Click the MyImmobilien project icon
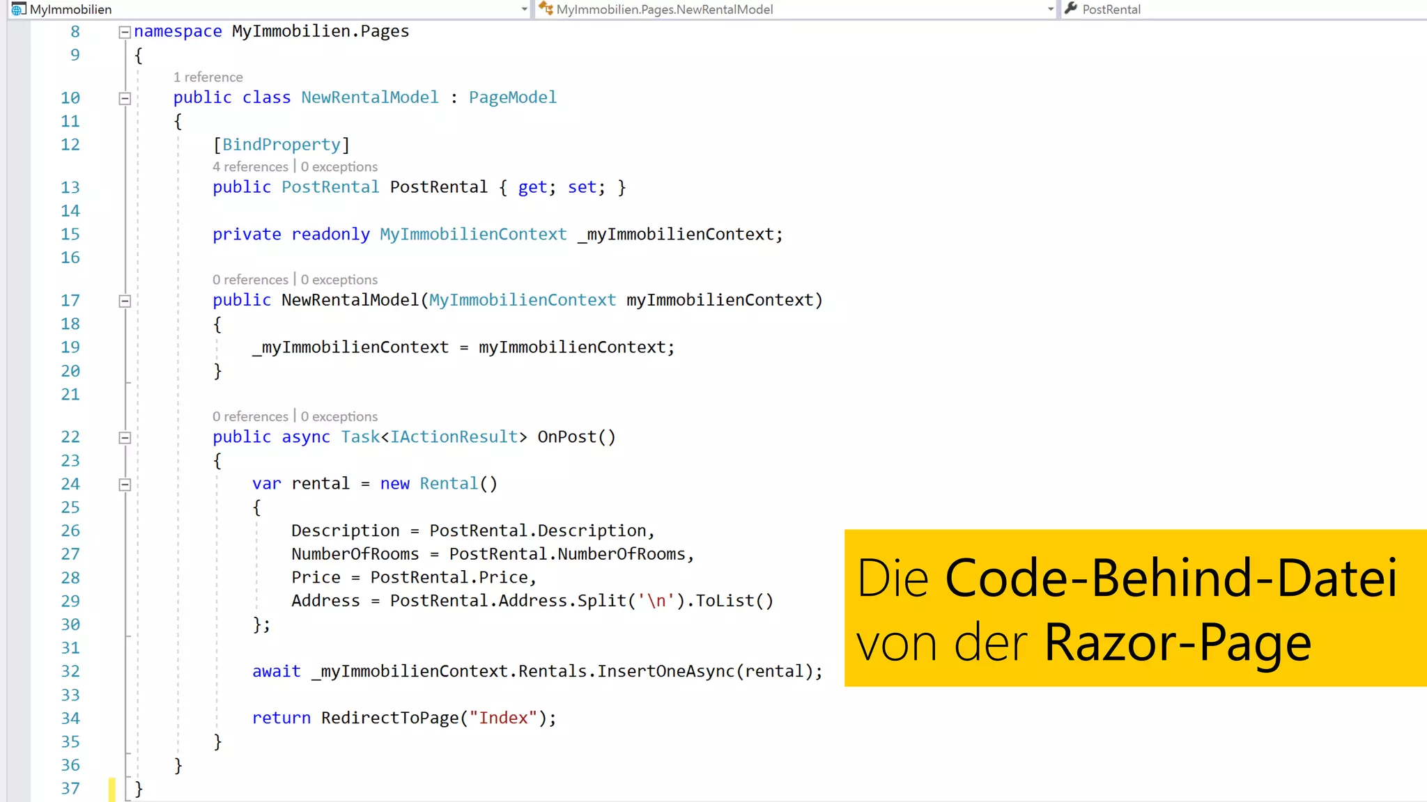Image resolution: width=1427 pixels, height=802 pixels. point(19,9)
